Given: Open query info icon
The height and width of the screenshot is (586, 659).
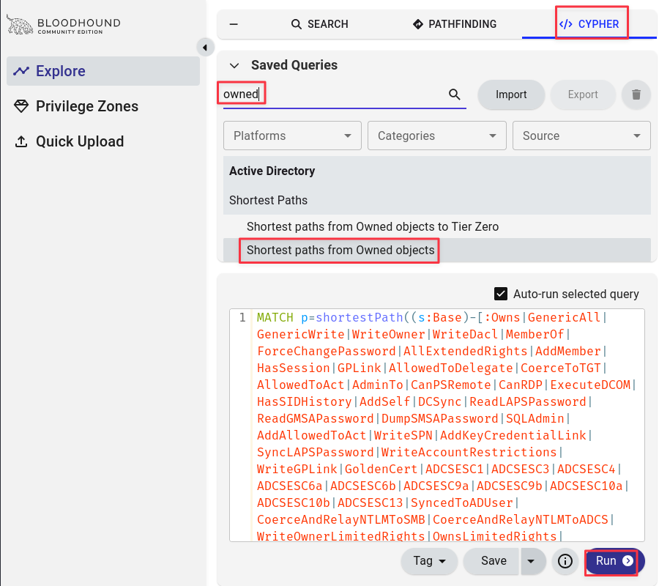Looking at the screenshot, I should 565,561.
